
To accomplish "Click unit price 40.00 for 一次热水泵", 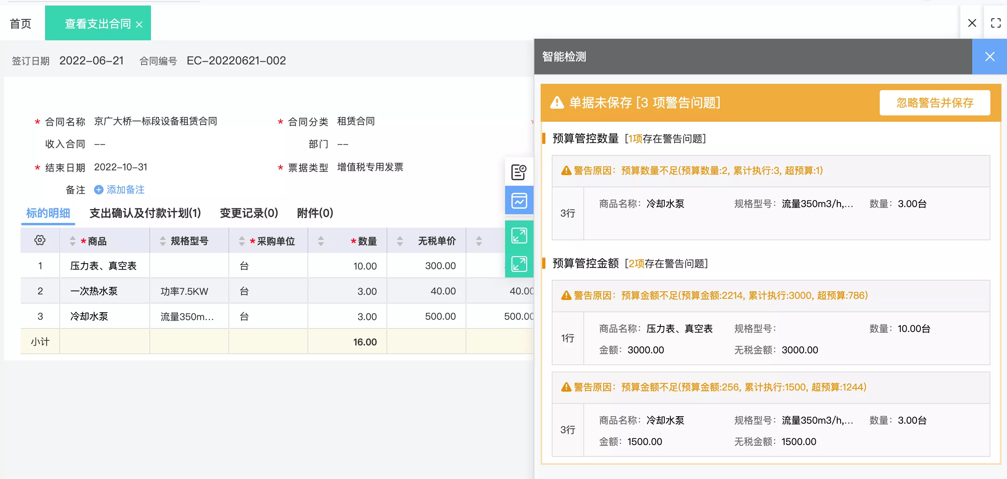I will [426, 291].
